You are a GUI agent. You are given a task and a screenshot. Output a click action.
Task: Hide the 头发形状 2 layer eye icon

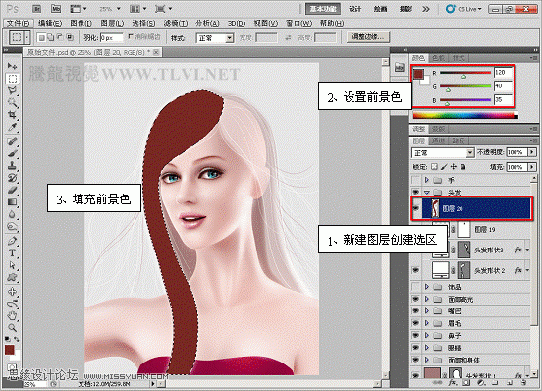coord(416,270)
